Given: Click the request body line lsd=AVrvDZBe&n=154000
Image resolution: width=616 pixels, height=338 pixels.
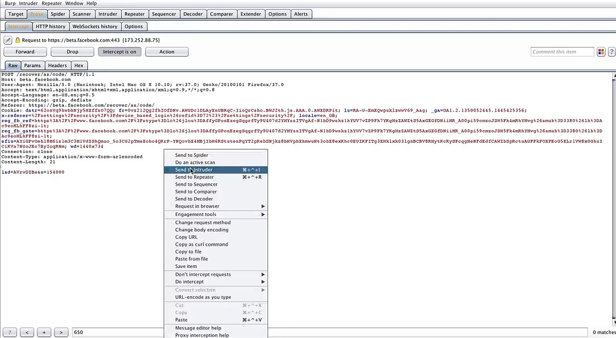Looking at the screenshot, I should pyautogui.click(x=33, y=172).
